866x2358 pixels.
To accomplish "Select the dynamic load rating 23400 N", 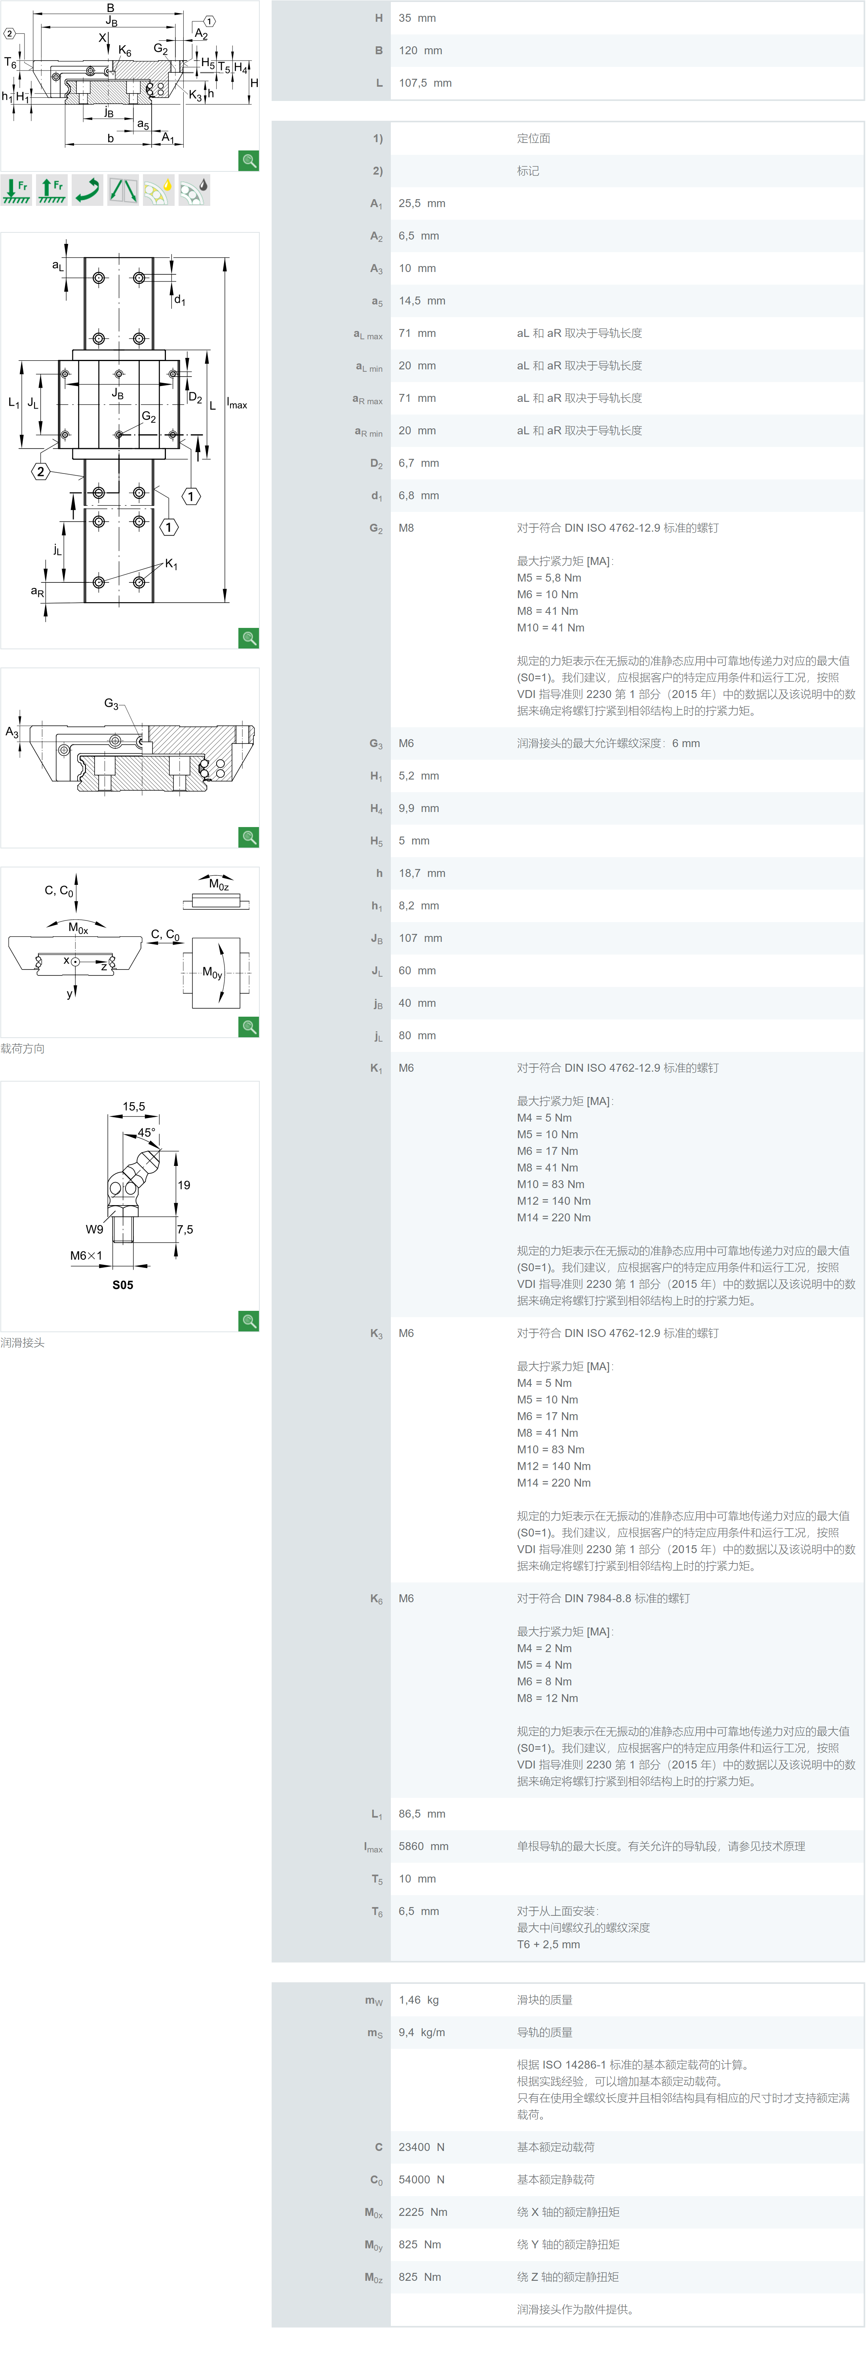I will point(421,2147).
